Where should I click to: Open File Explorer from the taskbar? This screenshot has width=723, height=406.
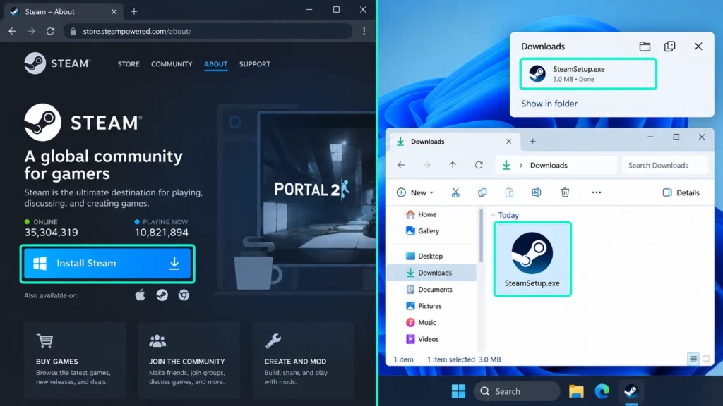[576, 391]
